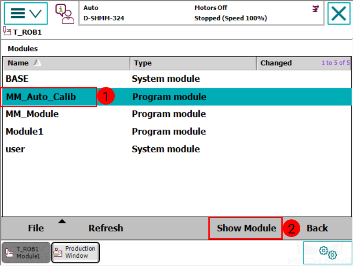Switch to the T_ROB1 Module1 taskbar tab

pyautogui.click(x=26, y=252)
